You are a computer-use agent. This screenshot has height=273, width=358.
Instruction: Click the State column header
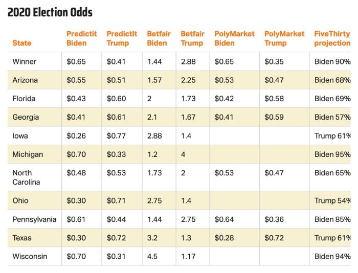22,43
